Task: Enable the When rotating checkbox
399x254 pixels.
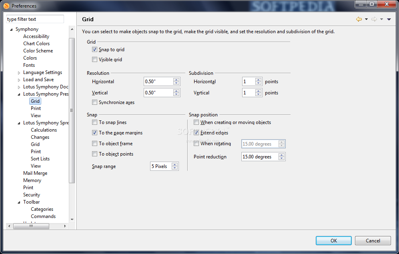Action: coord(196,143)
